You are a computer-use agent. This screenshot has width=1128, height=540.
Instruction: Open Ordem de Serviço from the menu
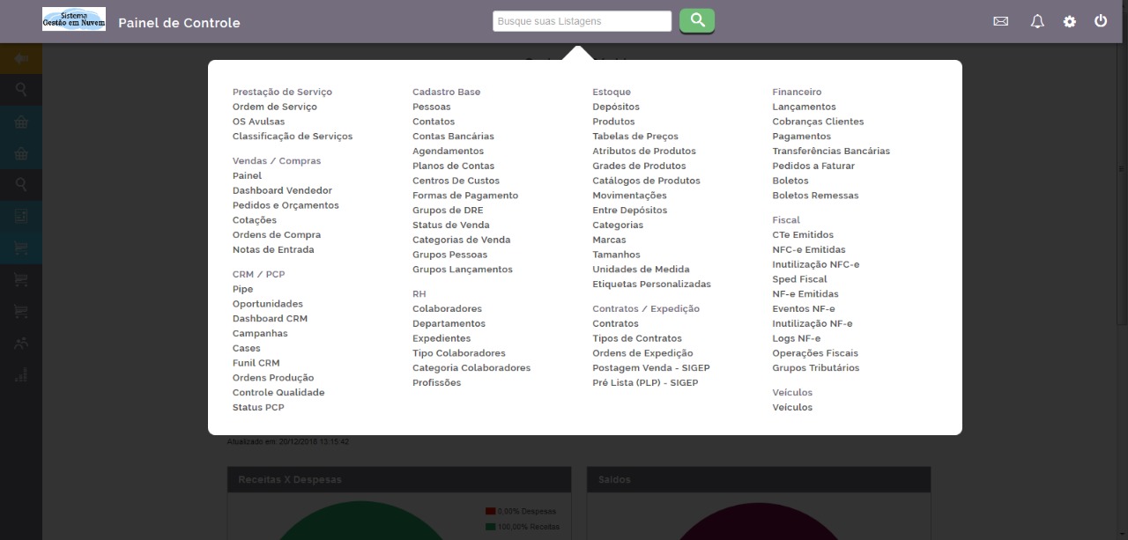point(274,107)
